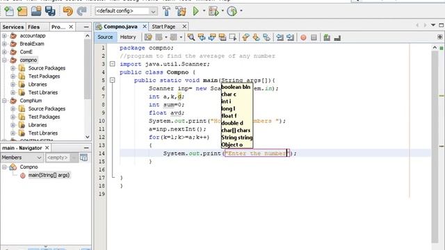445x250 pixels.
Task: Click the Find Previous Occurrence icon
Action: 202,37
